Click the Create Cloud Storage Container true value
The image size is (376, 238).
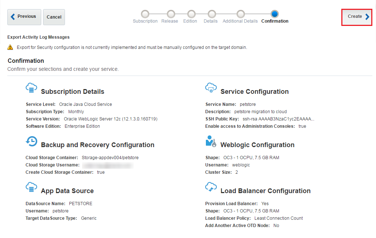(x=101, y=172)
